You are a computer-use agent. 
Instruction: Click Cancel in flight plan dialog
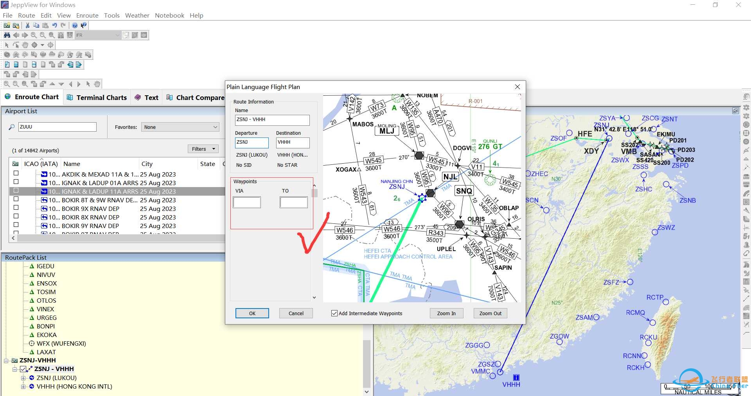296,313
